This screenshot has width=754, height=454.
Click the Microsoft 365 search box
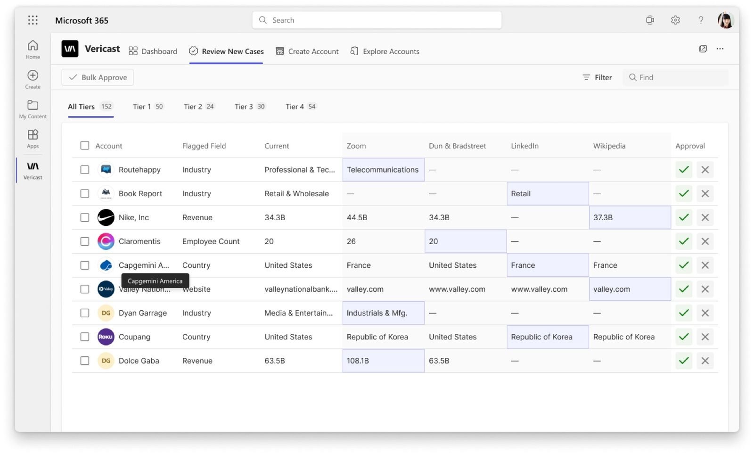[x=377, y=20]
